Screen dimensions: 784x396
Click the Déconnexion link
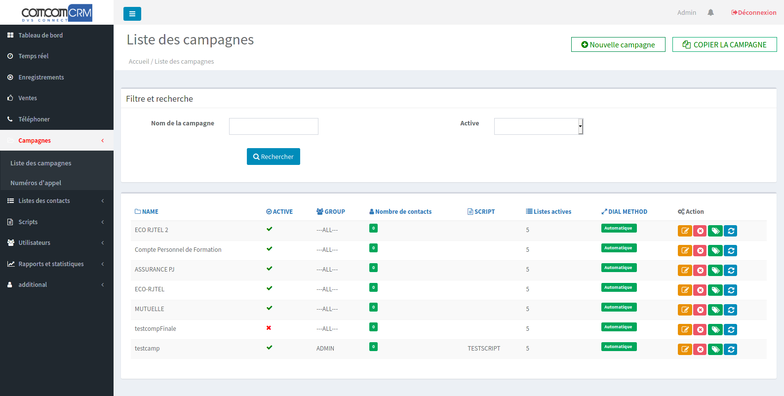click(753, 13)
